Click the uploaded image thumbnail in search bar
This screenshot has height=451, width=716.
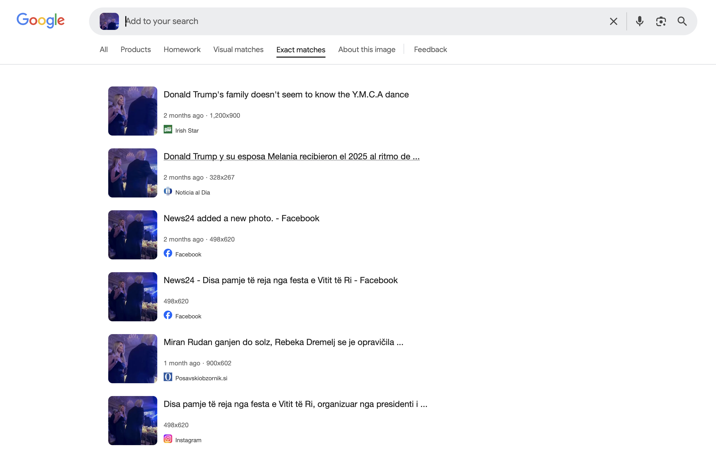(109, 21)
